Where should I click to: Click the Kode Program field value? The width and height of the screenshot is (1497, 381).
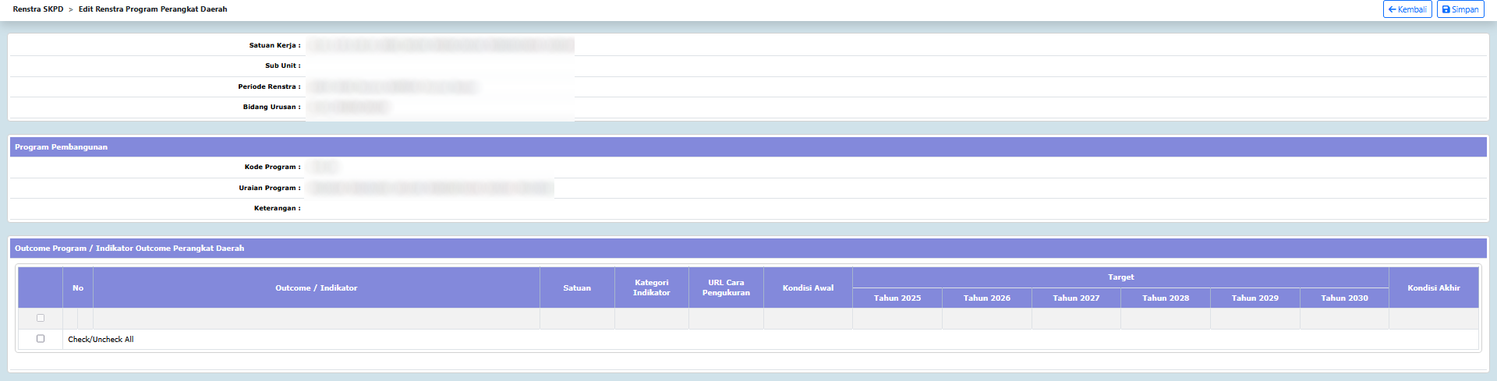pyautogui.click(x=323, y=167)
